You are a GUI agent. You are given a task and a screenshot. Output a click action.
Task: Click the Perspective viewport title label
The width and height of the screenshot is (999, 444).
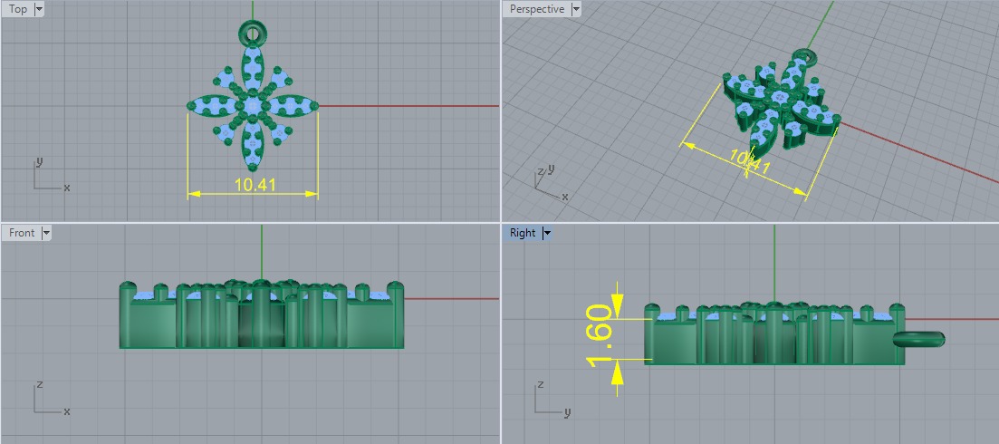click(x=536, y=9)
